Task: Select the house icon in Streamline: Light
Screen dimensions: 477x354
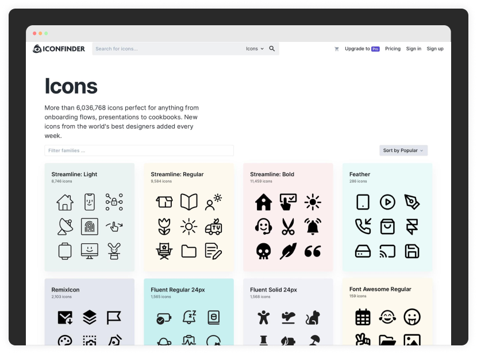Action: (65, 202)
